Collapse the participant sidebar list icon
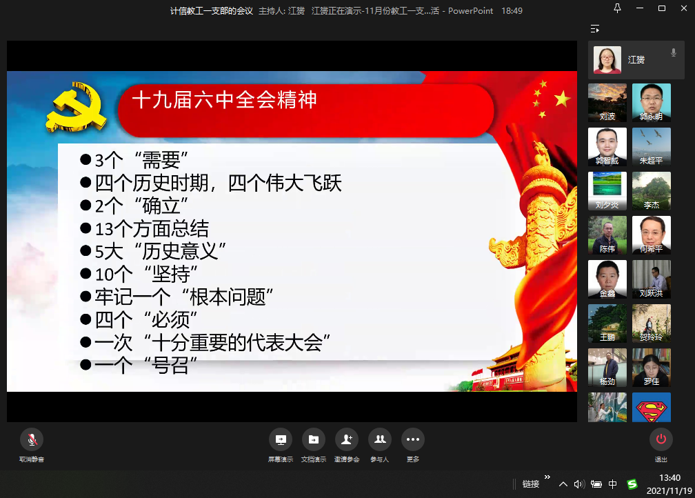 (x=595, y=29)
